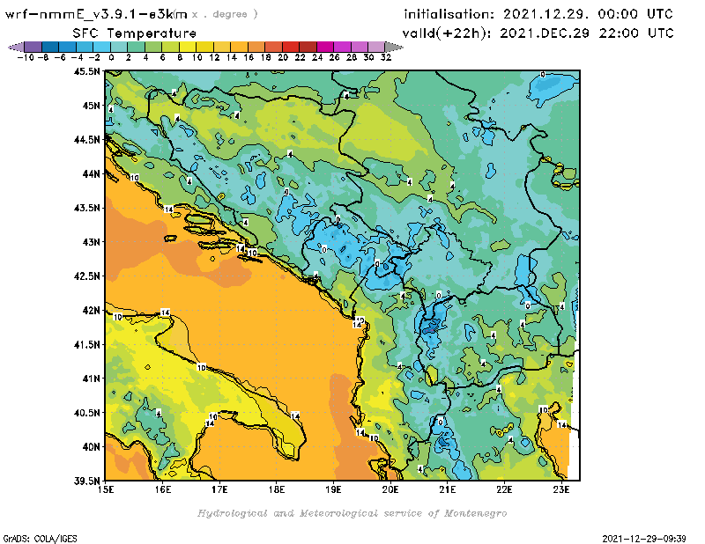Viewport: 705px width, 544px height.
Task: Click the '2021-12-29-09:39' timestamp
Action: [644, 538]
